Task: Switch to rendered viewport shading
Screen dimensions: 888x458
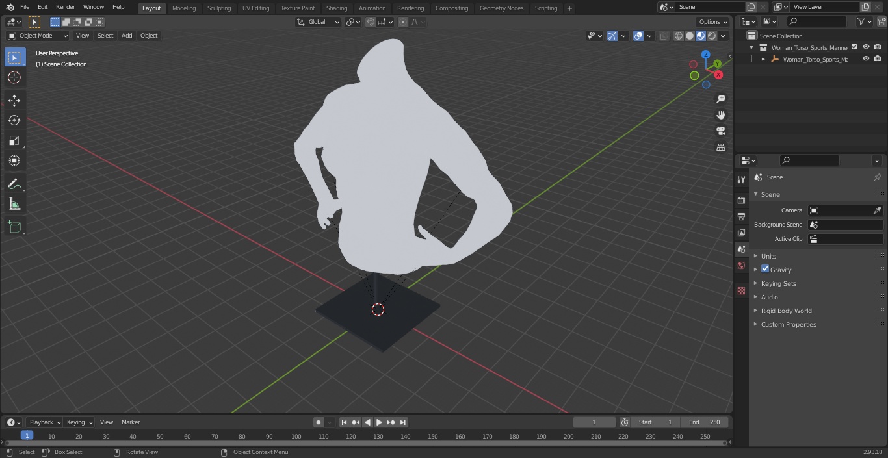Action: click(712, 36)
